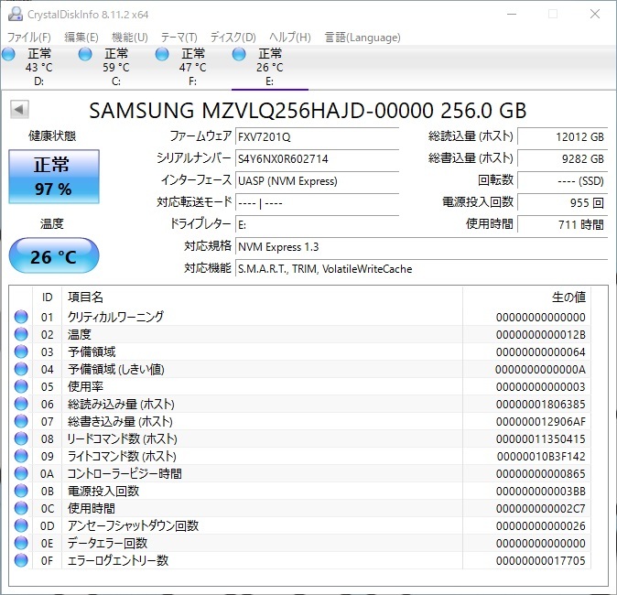Image resolution: width=617 pixels, height=595 pixels.
Task: Click the 正常 97 % health status button
Action: [x=52, y=178]
